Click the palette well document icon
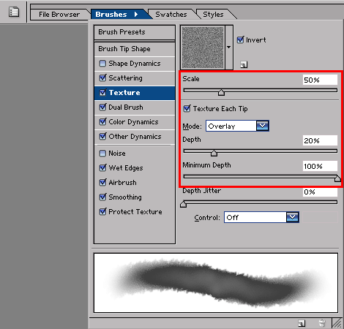The width and height of the screenshot is (344, 329). [14, 12]
